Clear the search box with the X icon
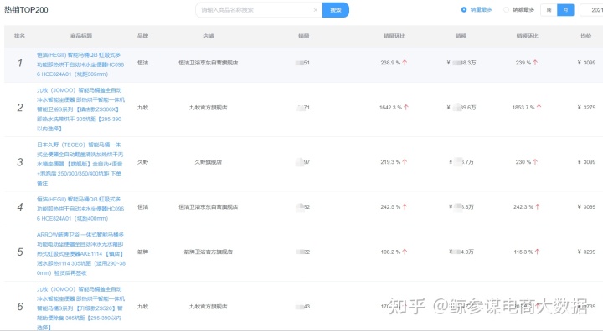Image resolution: width=603 pixels, height=331 pixels. coord(316,10)
